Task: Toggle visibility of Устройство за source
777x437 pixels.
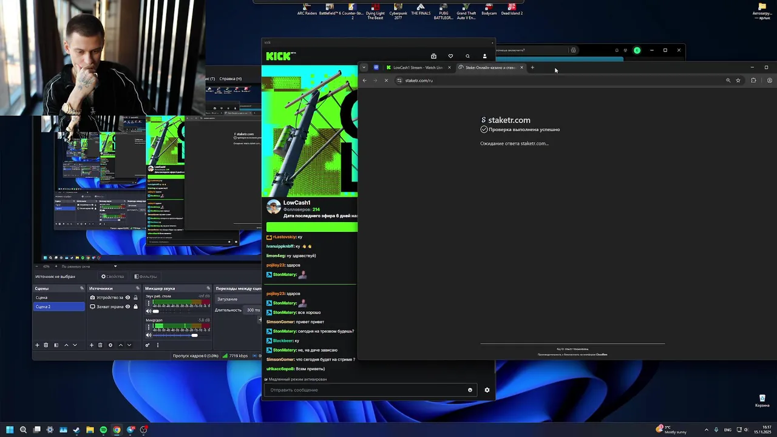Action: [128, 297]
